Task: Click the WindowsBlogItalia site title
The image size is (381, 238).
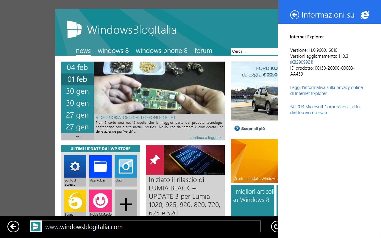Action: click(x=132, y=30)
